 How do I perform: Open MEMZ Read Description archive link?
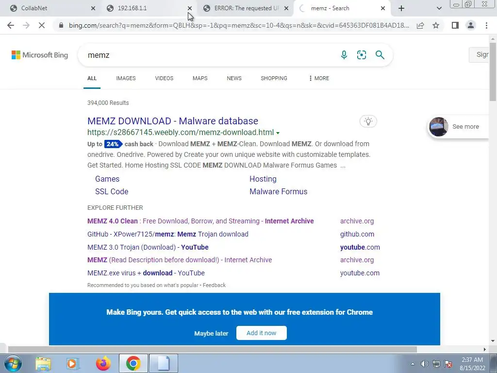180,260
